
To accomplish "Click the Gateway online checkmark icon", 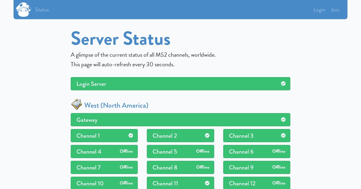I will 283,119.
